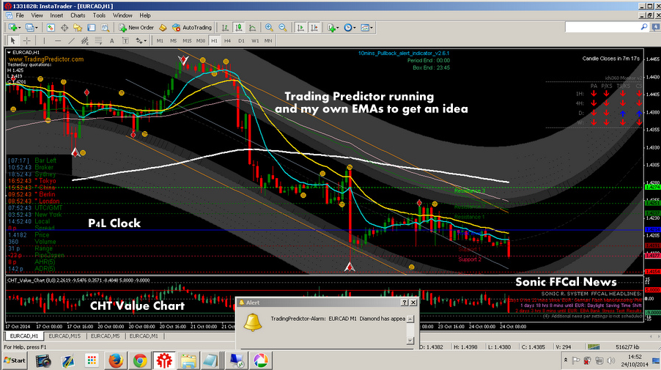Click the Alert dialog help button
Viewport: 661px width, 370px height.
(x=405, y=302)
